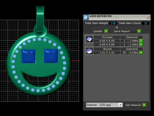
Task: Click the 0.25tw weight cell
Action: click(x=134, y=53)
